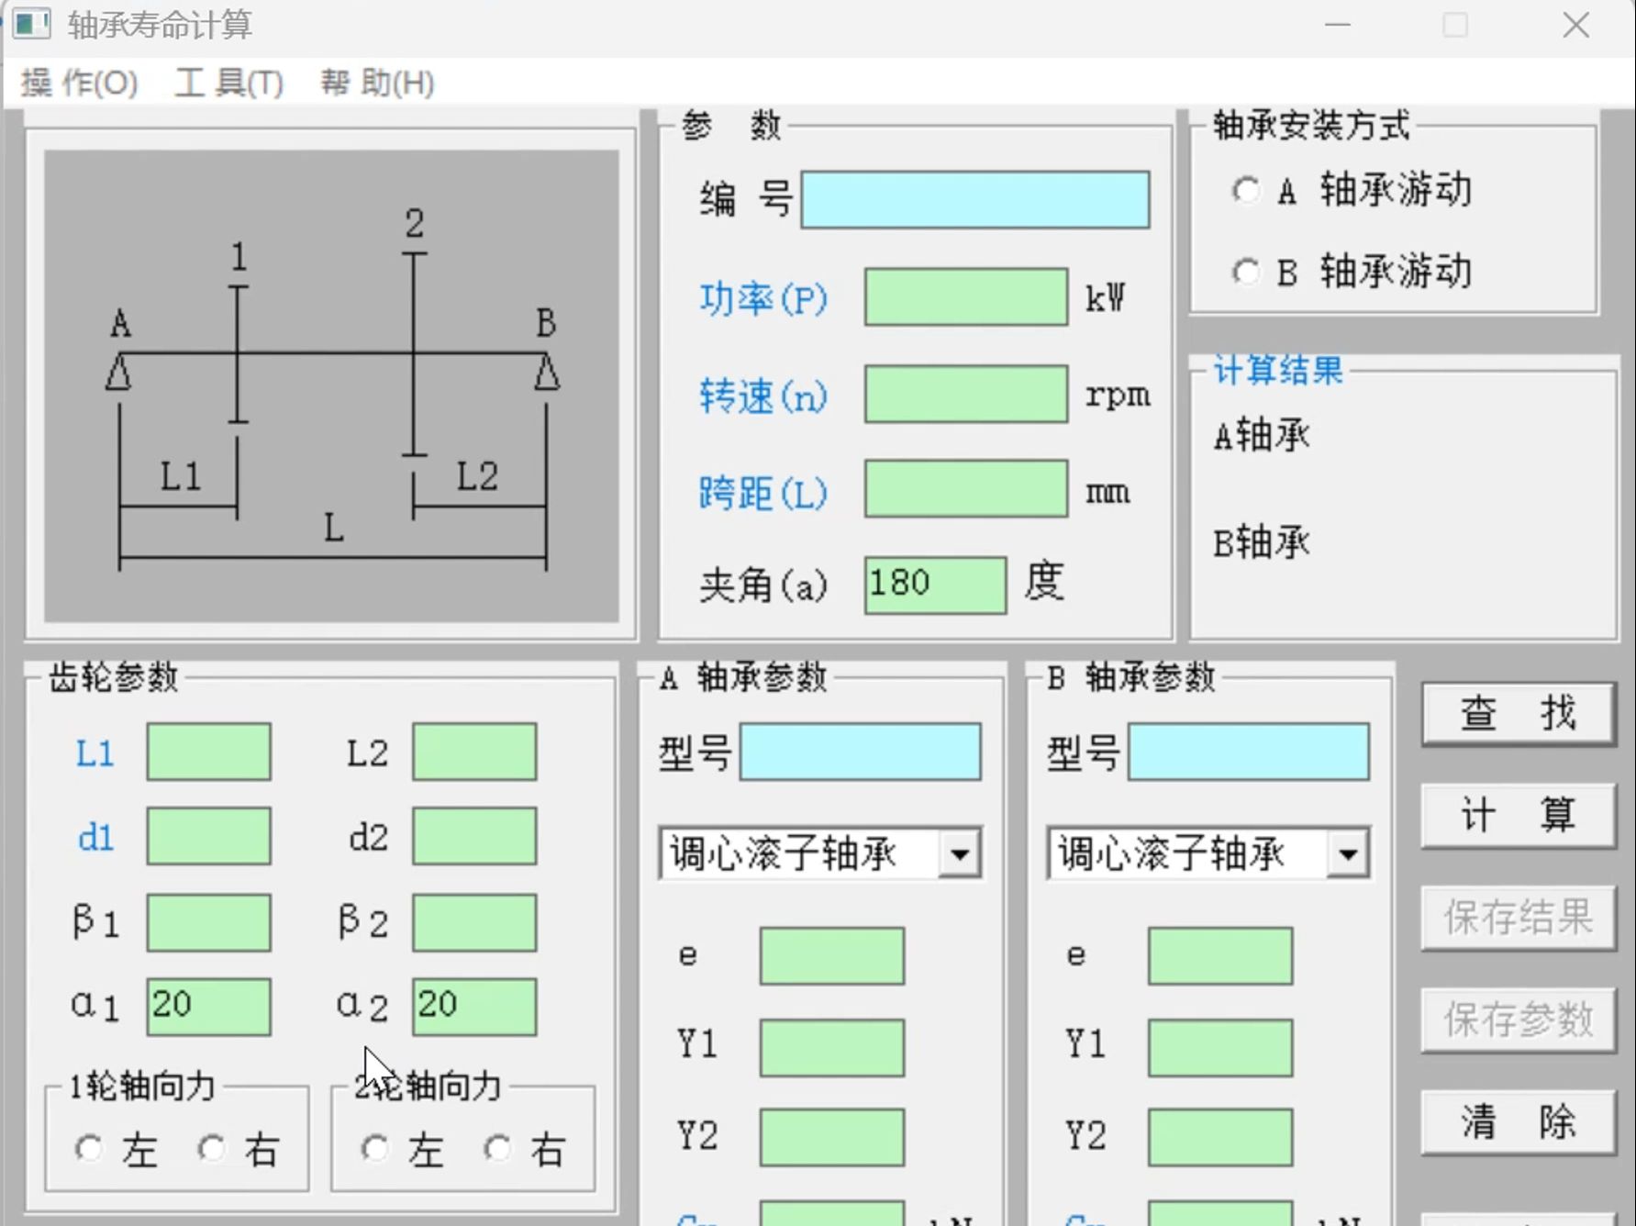Focus the 编号 input field
The height and width of the screenshot is (1226, 1636).
[x=975, y=199]
